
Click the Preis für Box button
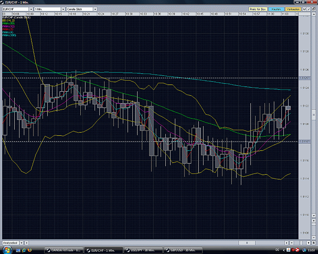click(258, 8)
